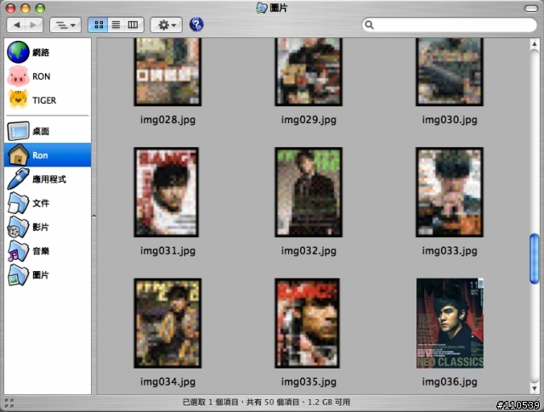Click the Forward navigation arrow
This screenshot has height=412, width=544.
[x=34, y=25]
